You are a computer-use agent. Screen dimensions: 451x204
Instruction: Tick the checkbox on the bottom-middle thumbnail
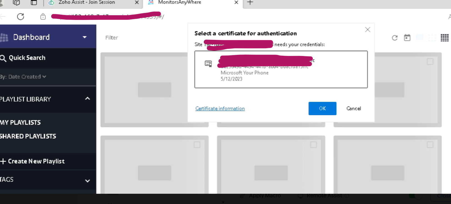pos(314,145)
